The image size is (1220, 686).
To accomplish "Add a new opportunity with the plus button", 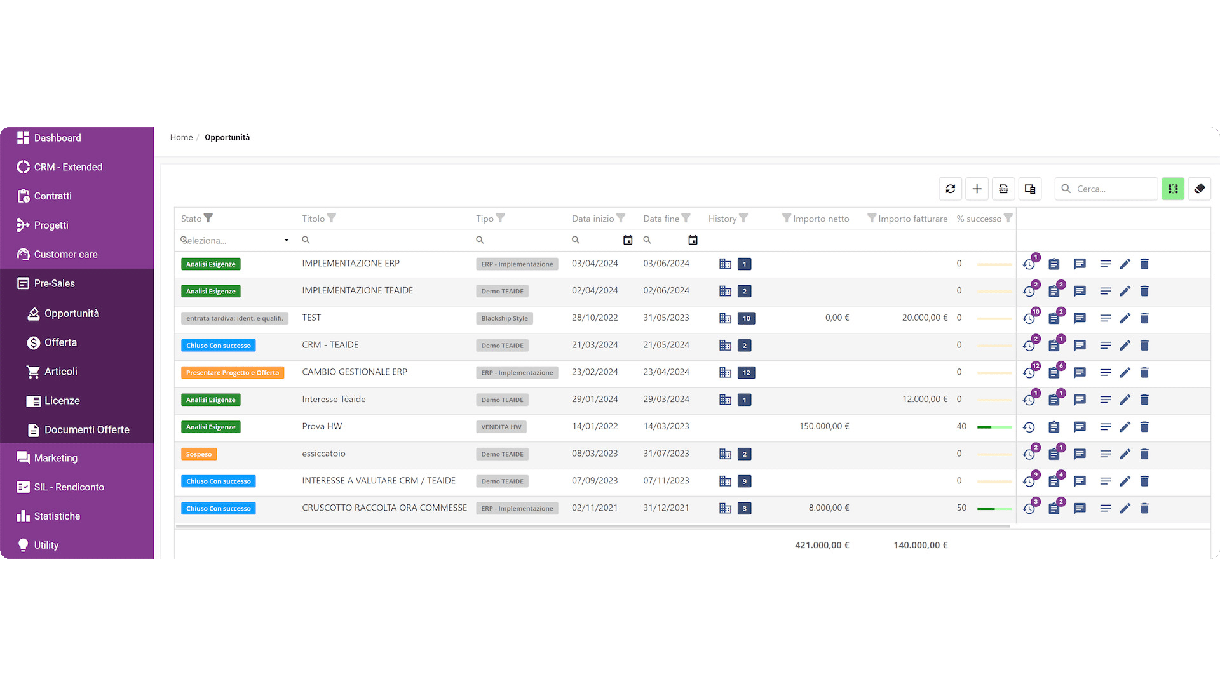I will pos(977,189).
